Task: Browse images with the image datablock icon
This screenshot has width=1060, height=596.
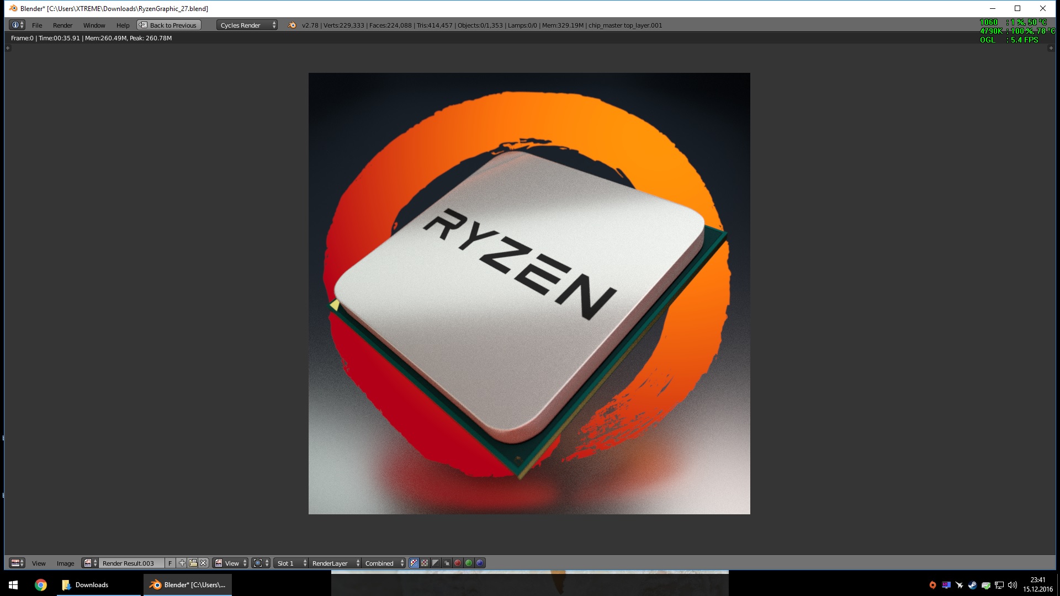Action: pyautogui.click(x=90, y=563)
